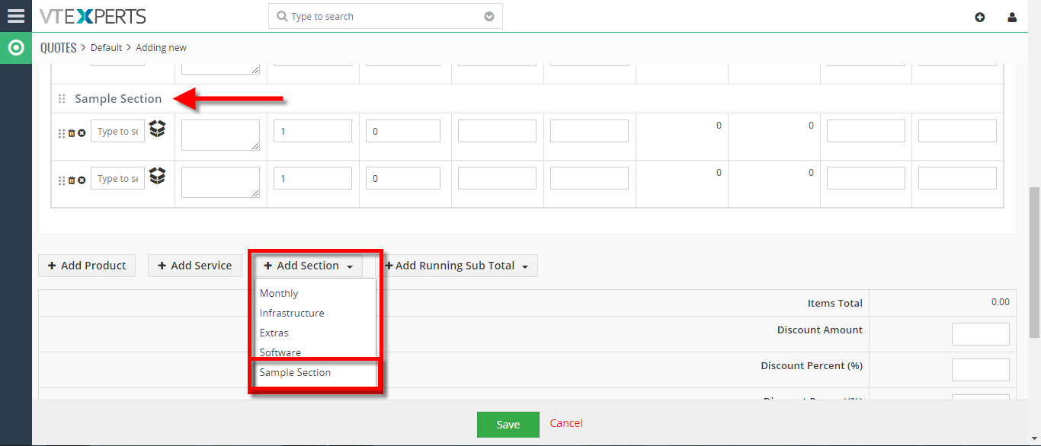This screenshot has height=446, width=1041.
Task: Delete first item row with trash icon
Action: pos(72,133)
